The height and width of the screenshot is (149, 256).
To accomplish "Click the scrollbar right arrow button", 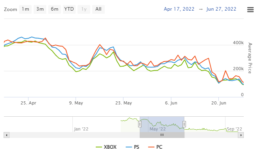I will [241, 135].
